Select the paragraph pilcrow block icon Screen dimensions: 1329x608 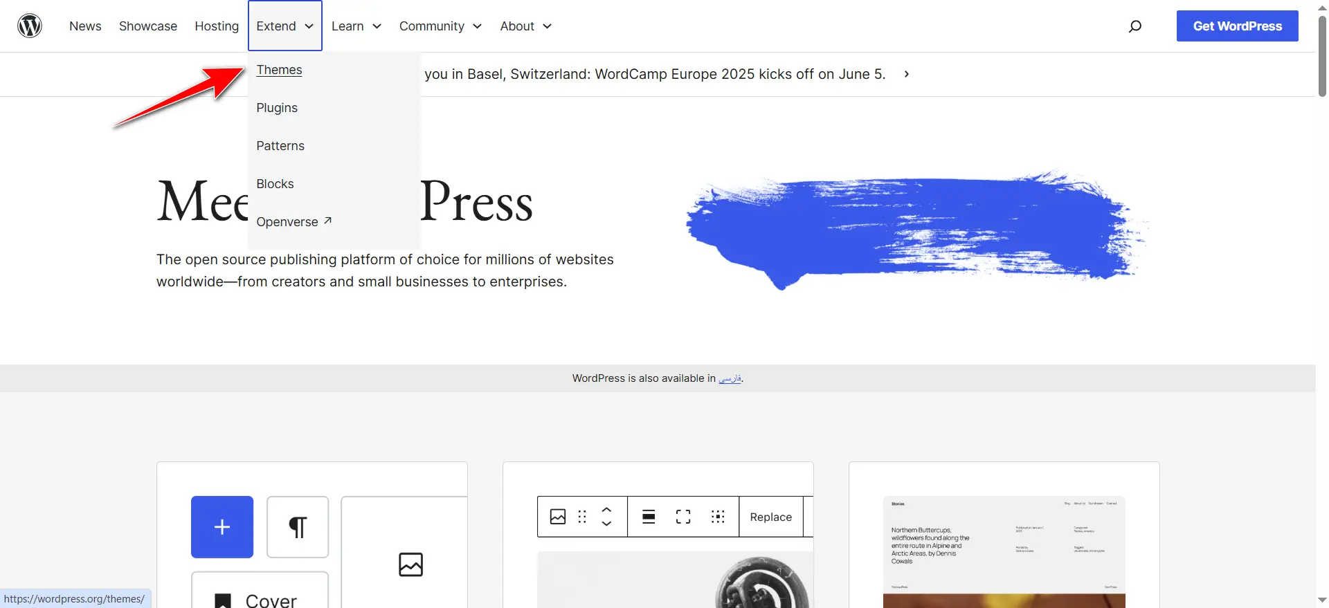click(298, 527)
